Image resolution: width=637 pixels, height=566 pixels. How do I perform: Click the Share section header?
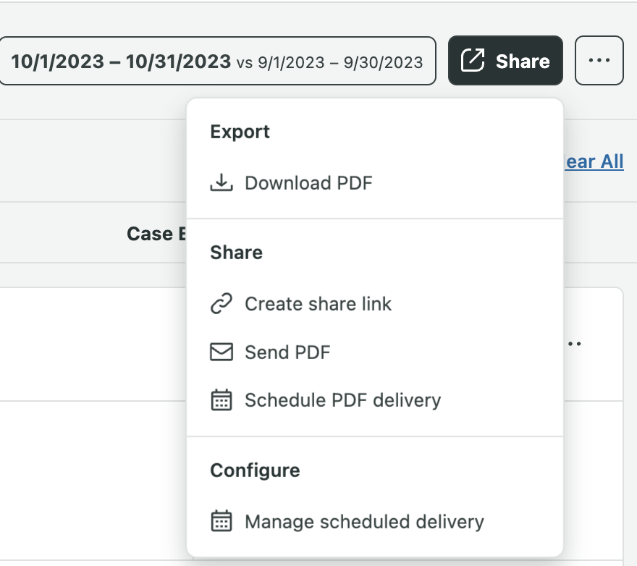click(x=236, y=252)
